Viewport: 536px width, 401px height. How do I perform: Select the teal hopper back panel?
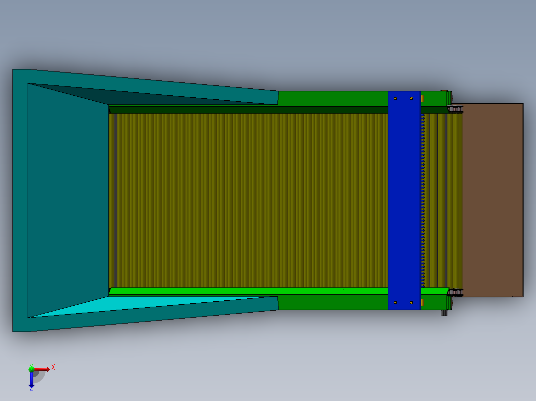click(x=68, y=200)
